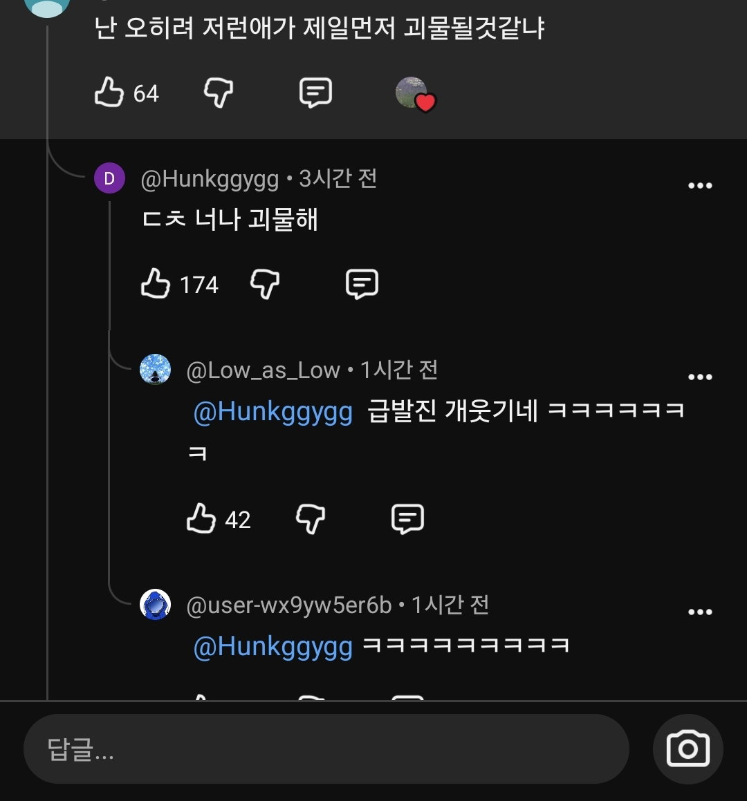Tap the camera button beside reply field

[688, 749]
